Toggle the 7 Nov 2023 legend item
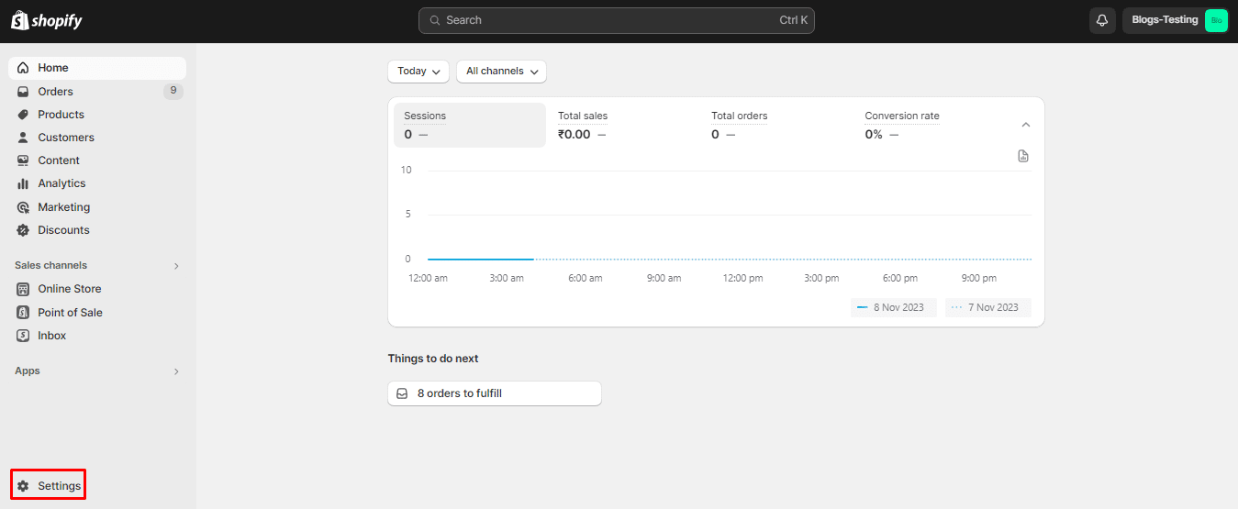1238x509 pixels. (987, 307)
